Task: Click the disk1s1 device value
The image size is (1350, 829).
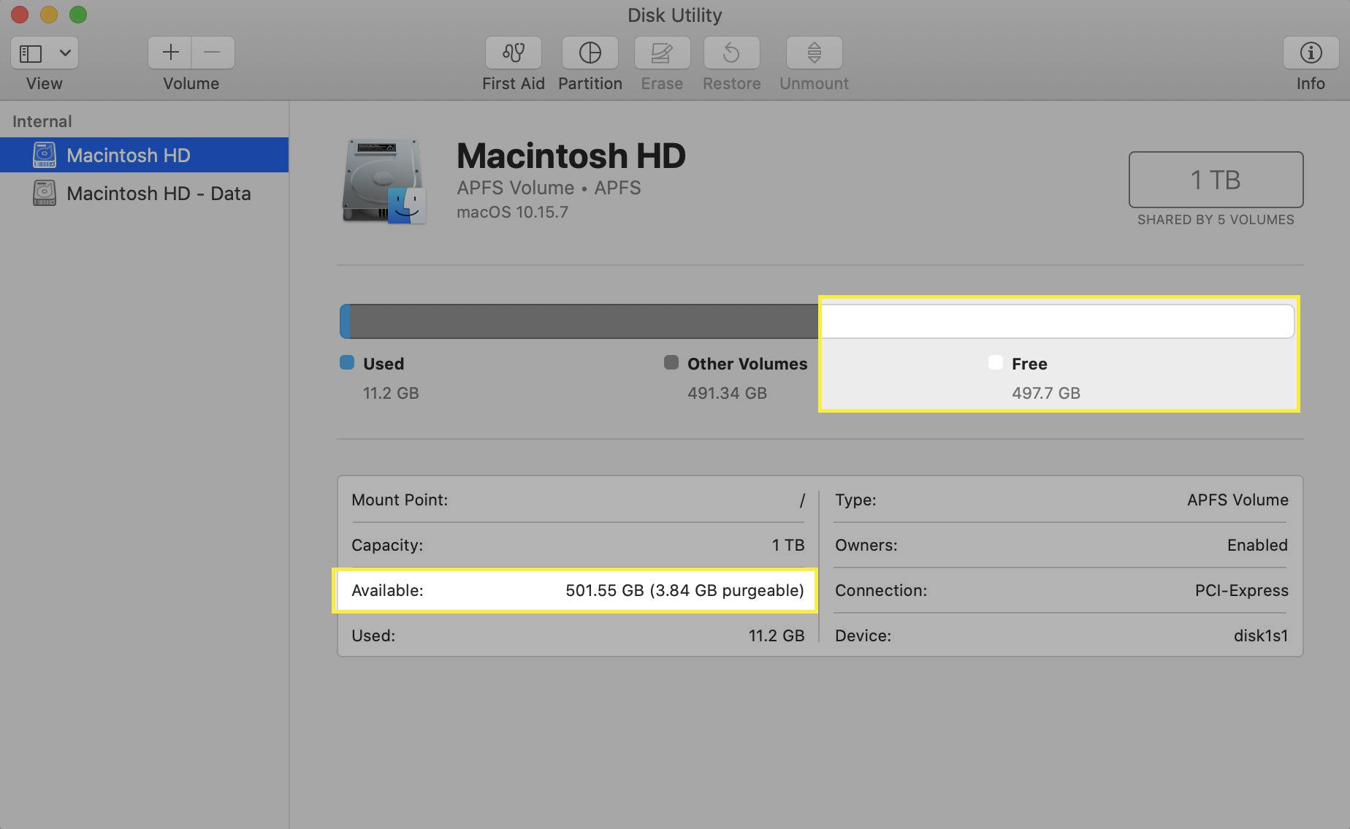Action: point(1261,635)
